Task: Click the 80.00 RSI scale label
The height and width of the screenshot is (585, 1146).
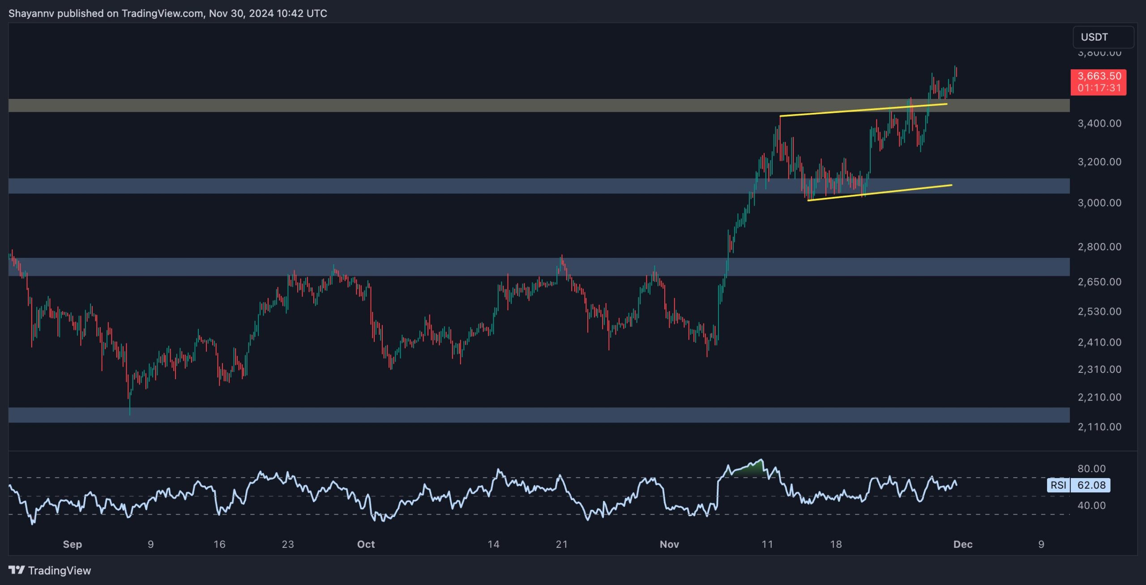Action: [x=1091, y=469]
